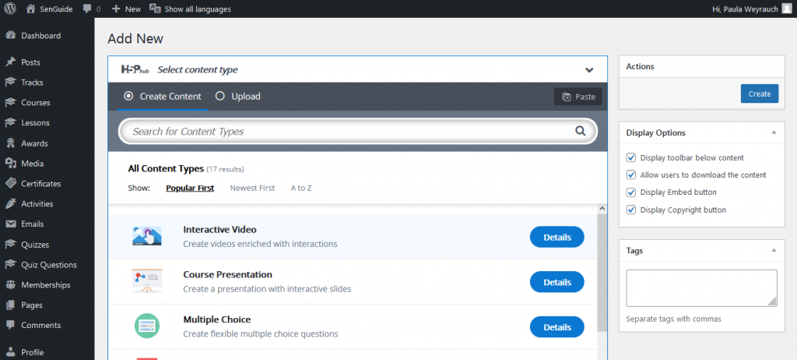797x360 pixels.
Task: Collapse the Display Options panel
Action: point(773,132)
